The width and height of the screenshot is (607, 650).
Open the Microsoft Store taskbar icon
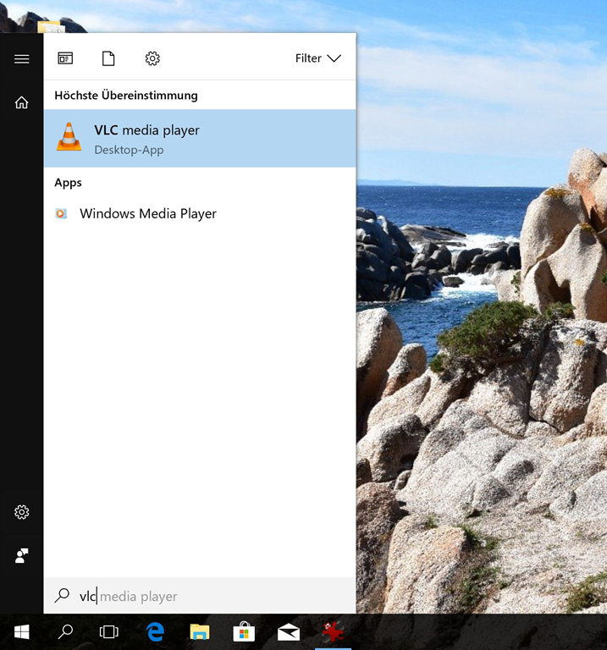[x=244, y=632]
